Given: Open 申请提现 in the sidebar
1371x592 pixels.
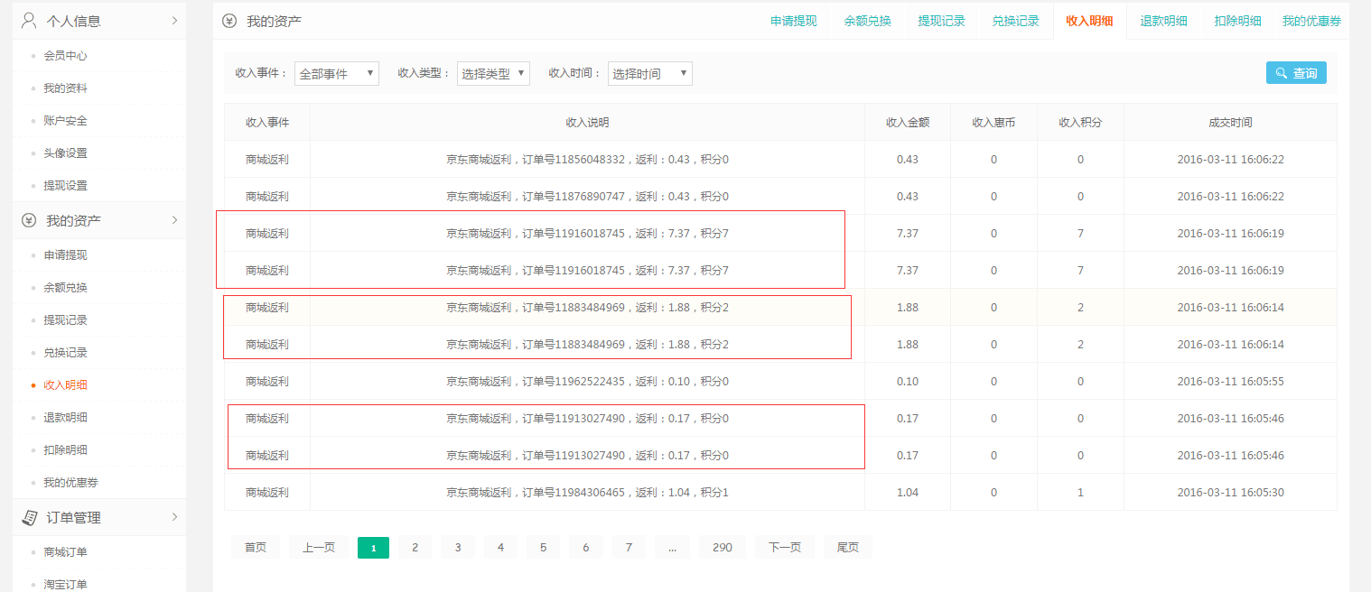Looking at the screenshot, I should click(x=65, y=254).
